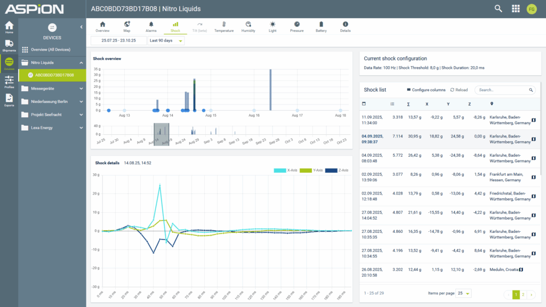Click the search magnifier in top bar
The height and width of the screenshot is (307, 546).
[x=498, y=9]
